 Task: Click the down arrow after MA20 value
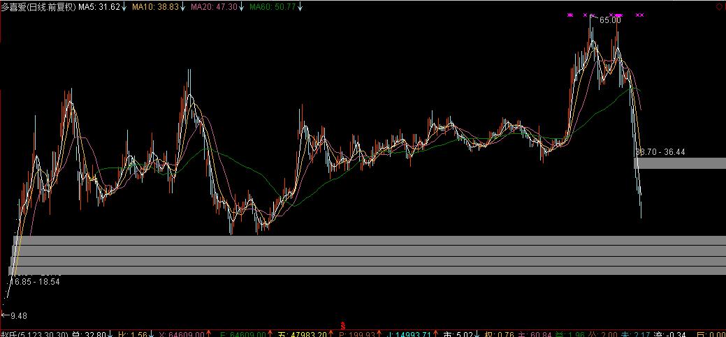pos(241,6)
